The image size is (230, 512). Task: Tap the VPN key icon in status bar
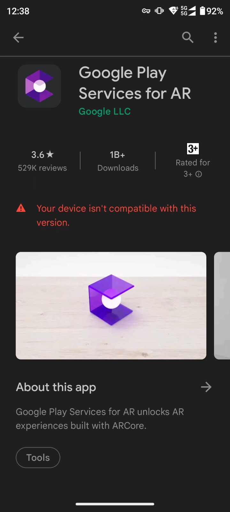tap(146, 11)
